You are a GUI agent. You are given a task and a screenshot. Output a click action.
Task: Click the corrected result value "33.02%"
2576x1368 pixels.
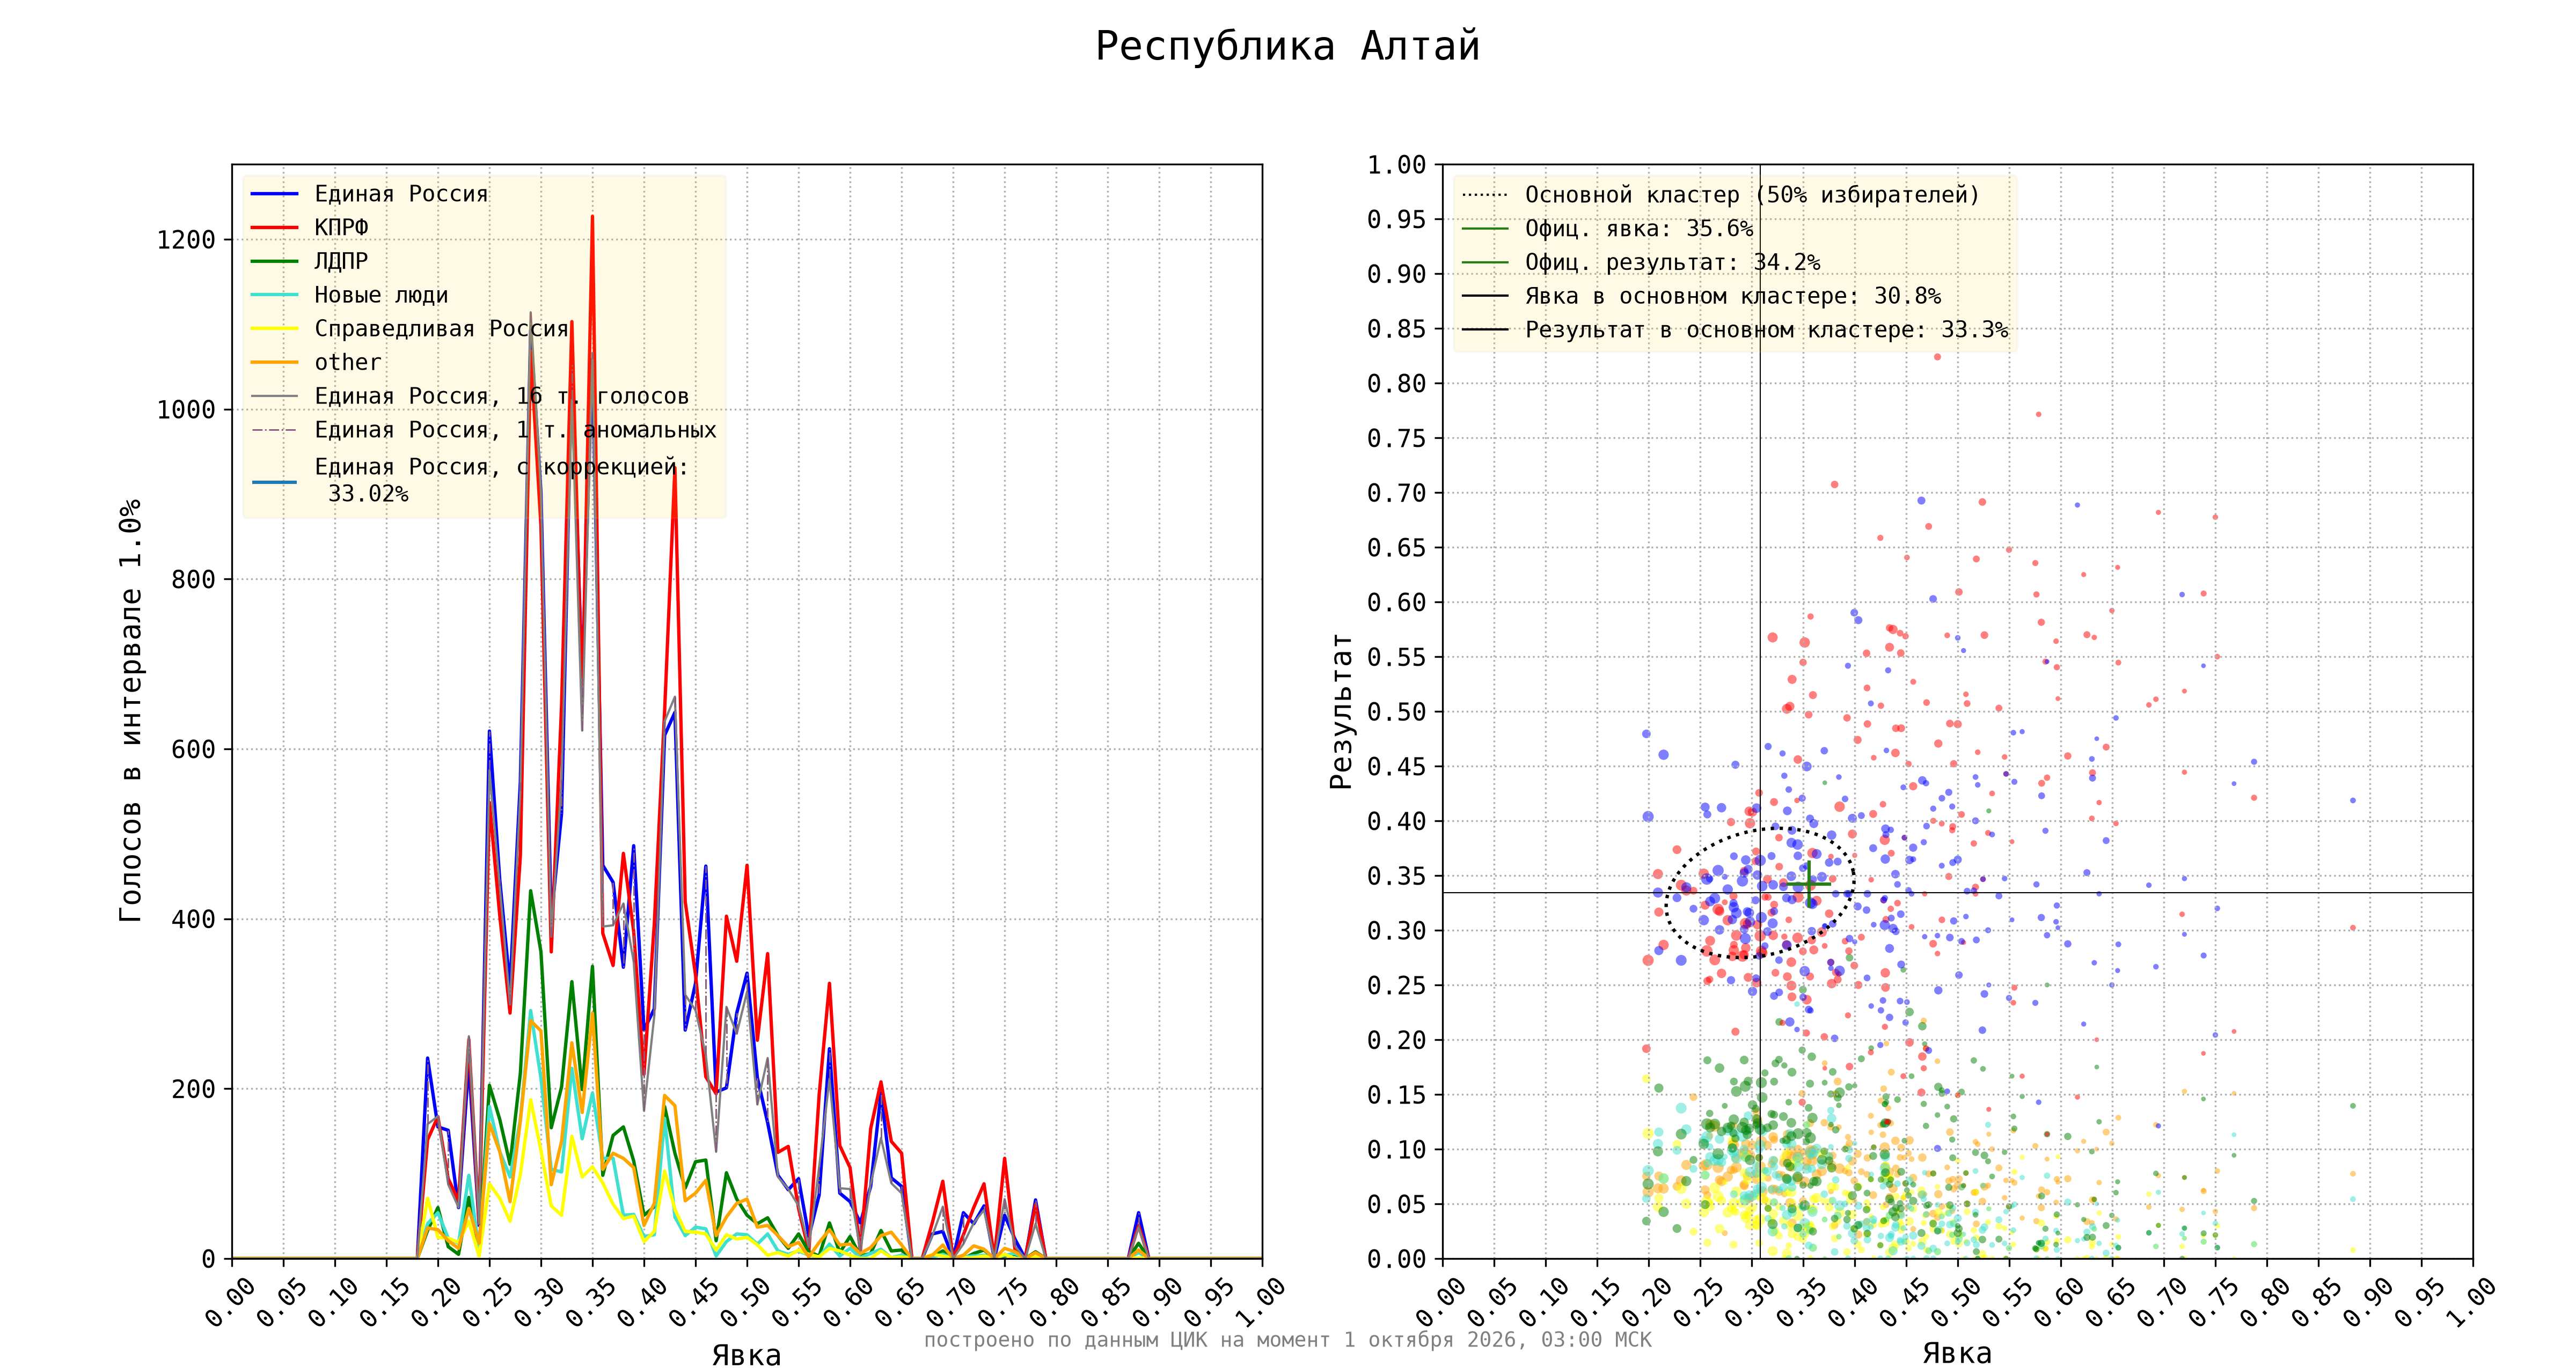[x=368, y=494]
